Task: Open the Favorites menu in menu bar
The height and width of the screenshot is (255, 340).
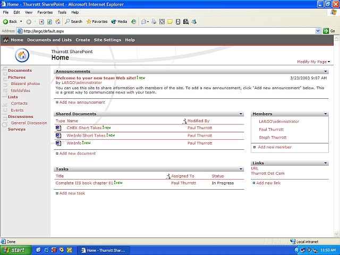Action: tap(45, 12)
